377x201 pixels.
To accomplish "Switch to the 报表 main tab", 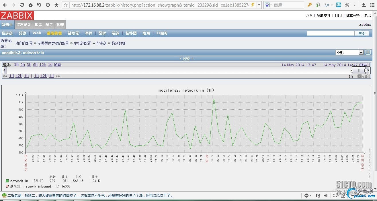I will (x=38, y=25).
